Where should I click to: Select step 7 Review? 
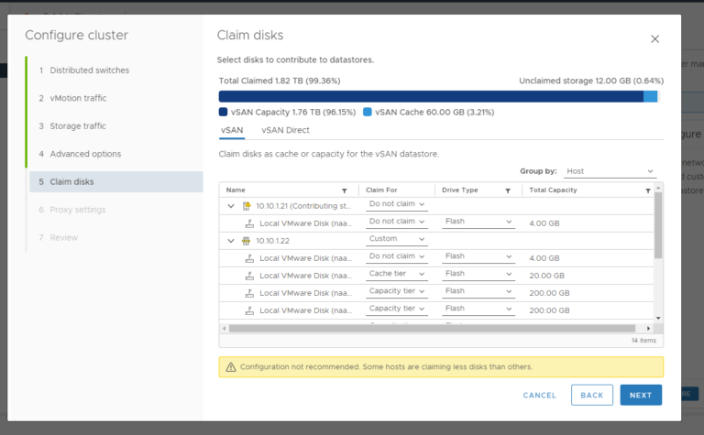63,238
